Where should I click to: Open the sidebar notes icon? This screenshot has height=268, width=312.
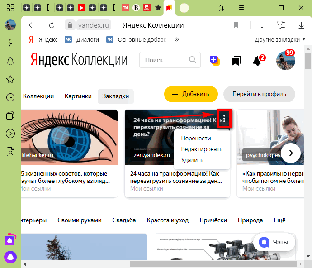click(x=10, y=115)
